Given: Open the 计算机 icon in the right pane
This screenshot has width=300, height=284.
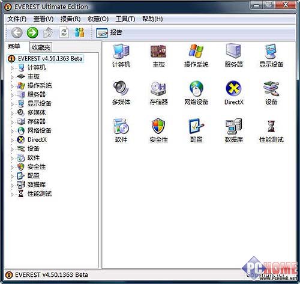Looking at the screenshot, I should click(121, 55).
